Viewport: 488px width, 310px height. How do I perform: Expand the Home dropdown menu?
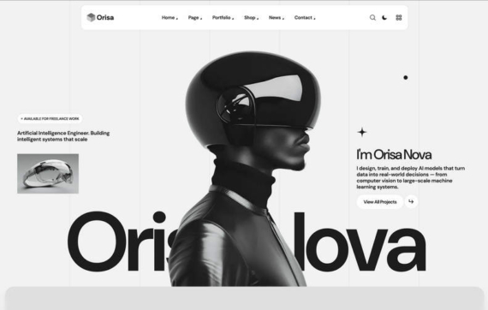[170, 17]
